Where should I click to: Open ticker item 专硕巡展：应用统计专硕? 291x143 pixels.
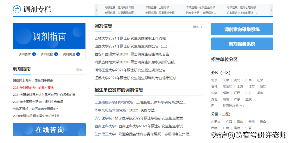119,8
